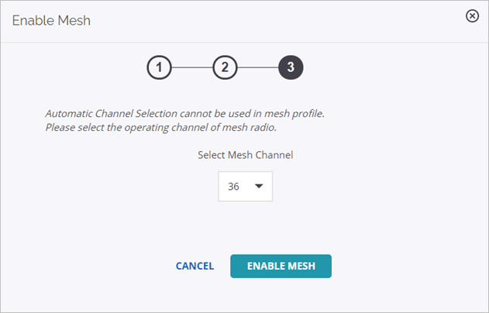
Task: Click the Enable Mesh dialog title
Action: click(51, 20)
